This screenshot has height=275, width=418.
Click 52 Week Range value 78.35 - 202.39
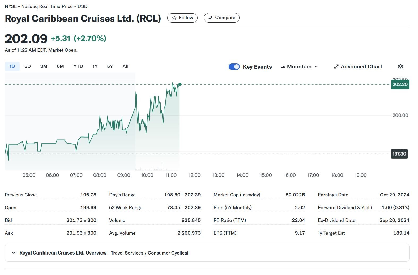[x=184, y=208]
